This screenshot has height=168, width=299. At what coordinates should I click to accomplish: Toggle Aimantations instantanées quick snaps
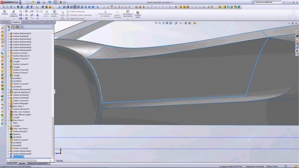[128, 14]
